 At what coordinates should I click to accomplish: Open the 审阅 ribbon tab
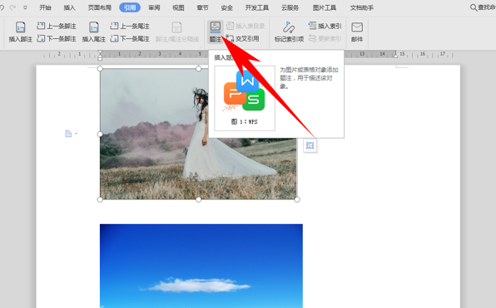pos(154,7)
